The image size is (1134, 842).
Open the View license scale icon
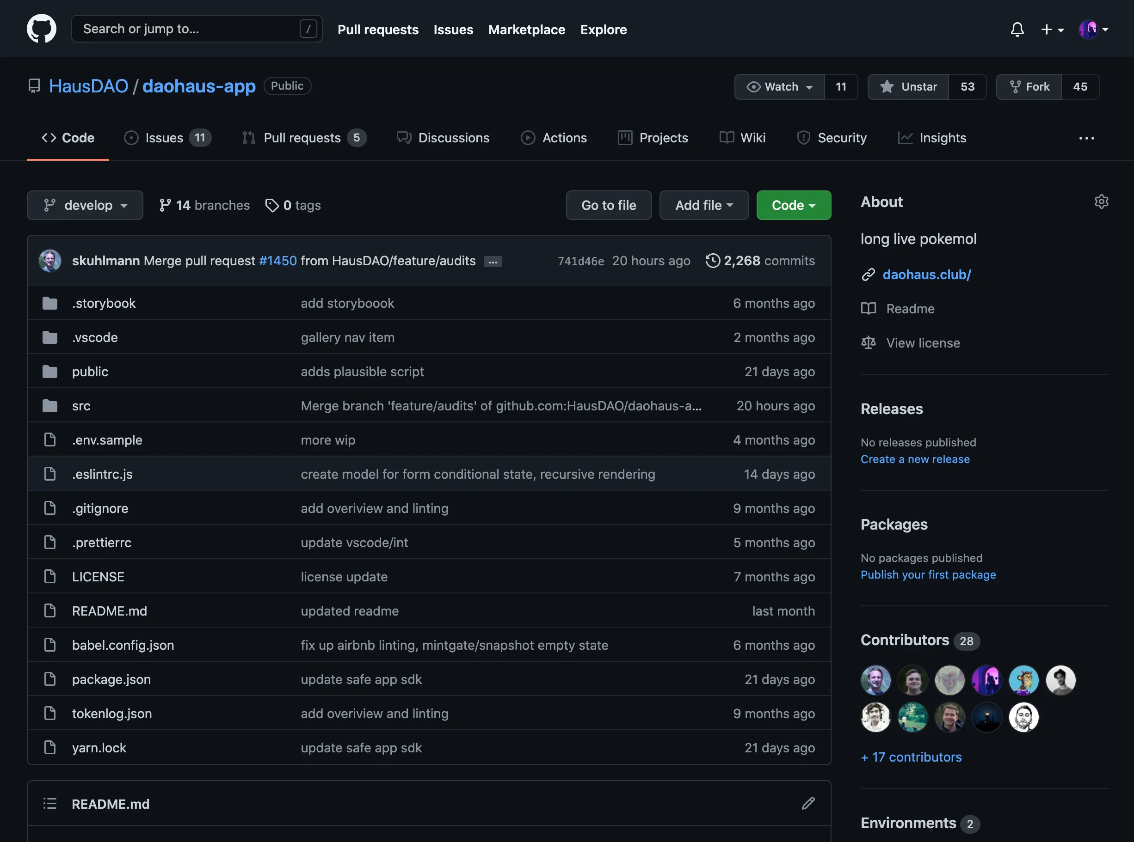click(869, 342)
